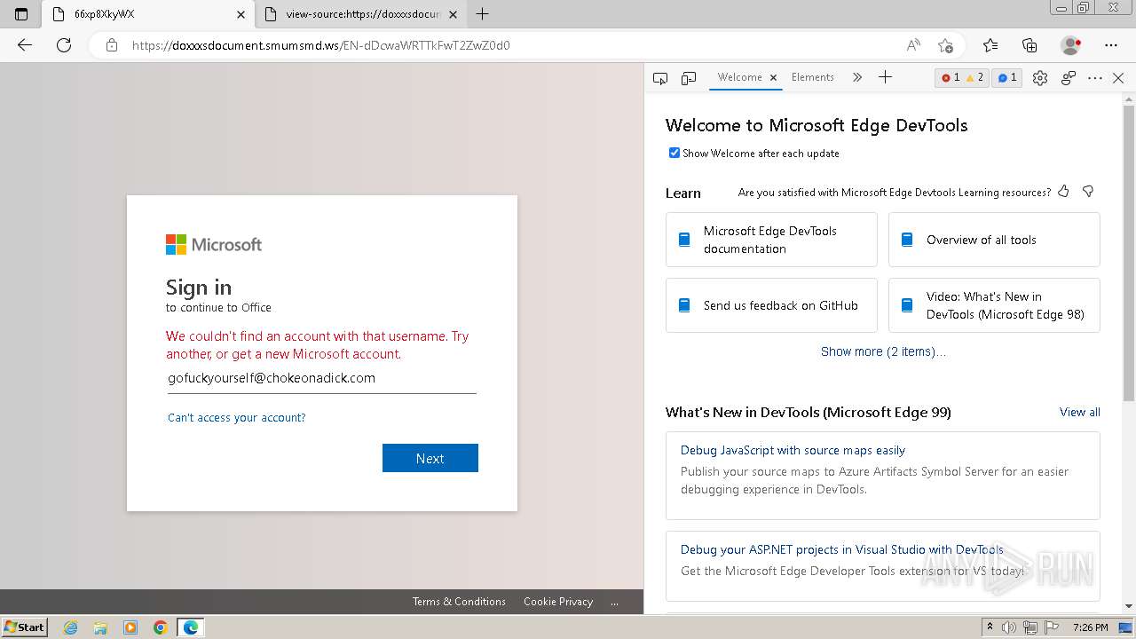The image size is (1136, 639).
Task: Activate DevTools inspect element tool
Action: [x=660, y=78]
